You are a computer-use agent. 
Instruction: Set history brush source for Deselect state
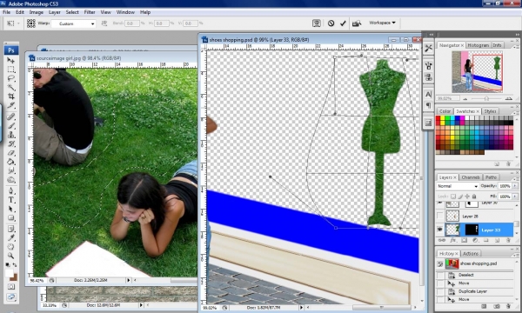point(440,275)
